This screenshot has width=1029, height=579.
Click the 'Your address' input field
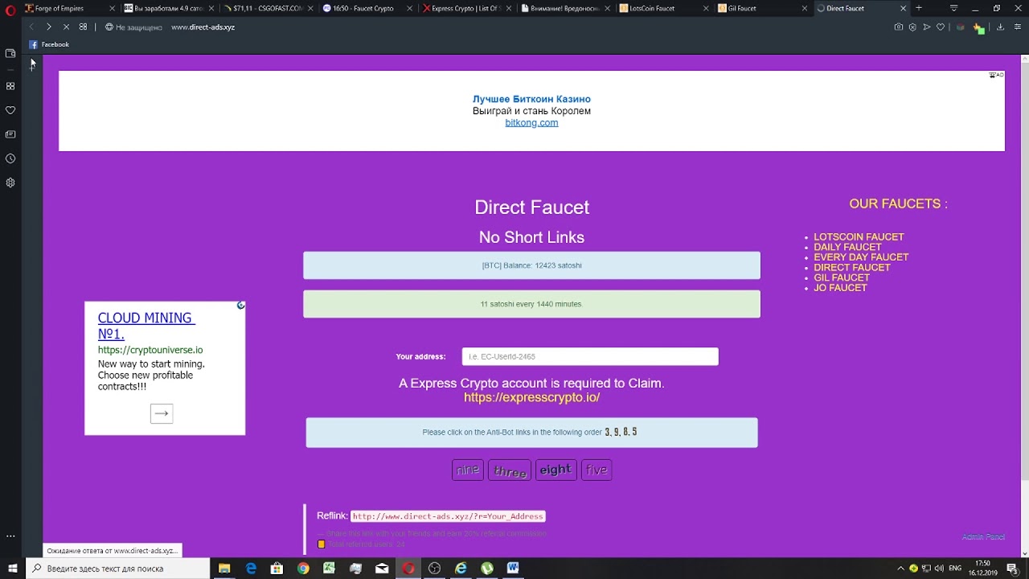(x=590, y=356)
